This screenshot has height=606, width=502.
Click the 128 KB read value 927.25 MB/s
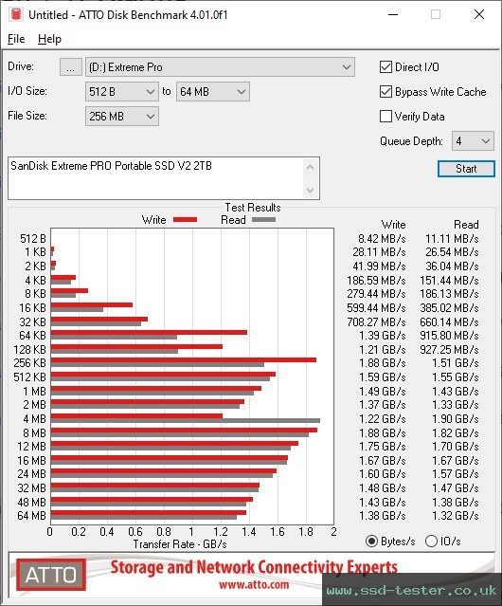click(449, 350)
